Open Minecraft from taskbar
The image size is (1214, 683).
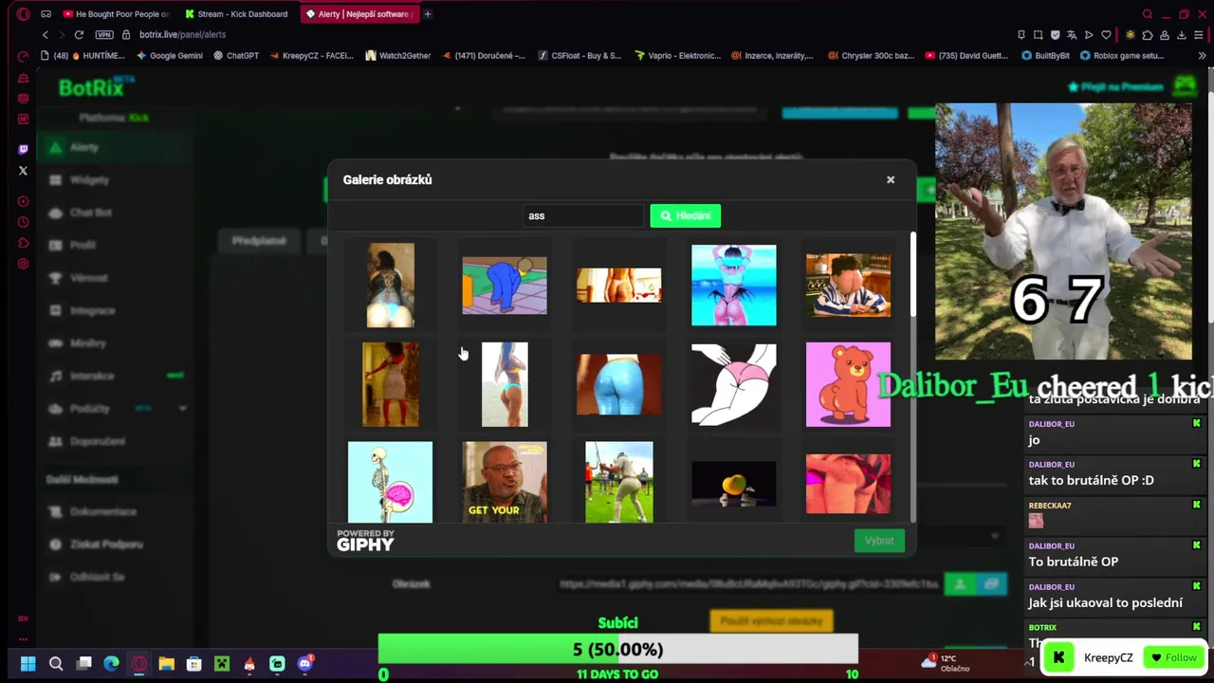tap(221, 664)
